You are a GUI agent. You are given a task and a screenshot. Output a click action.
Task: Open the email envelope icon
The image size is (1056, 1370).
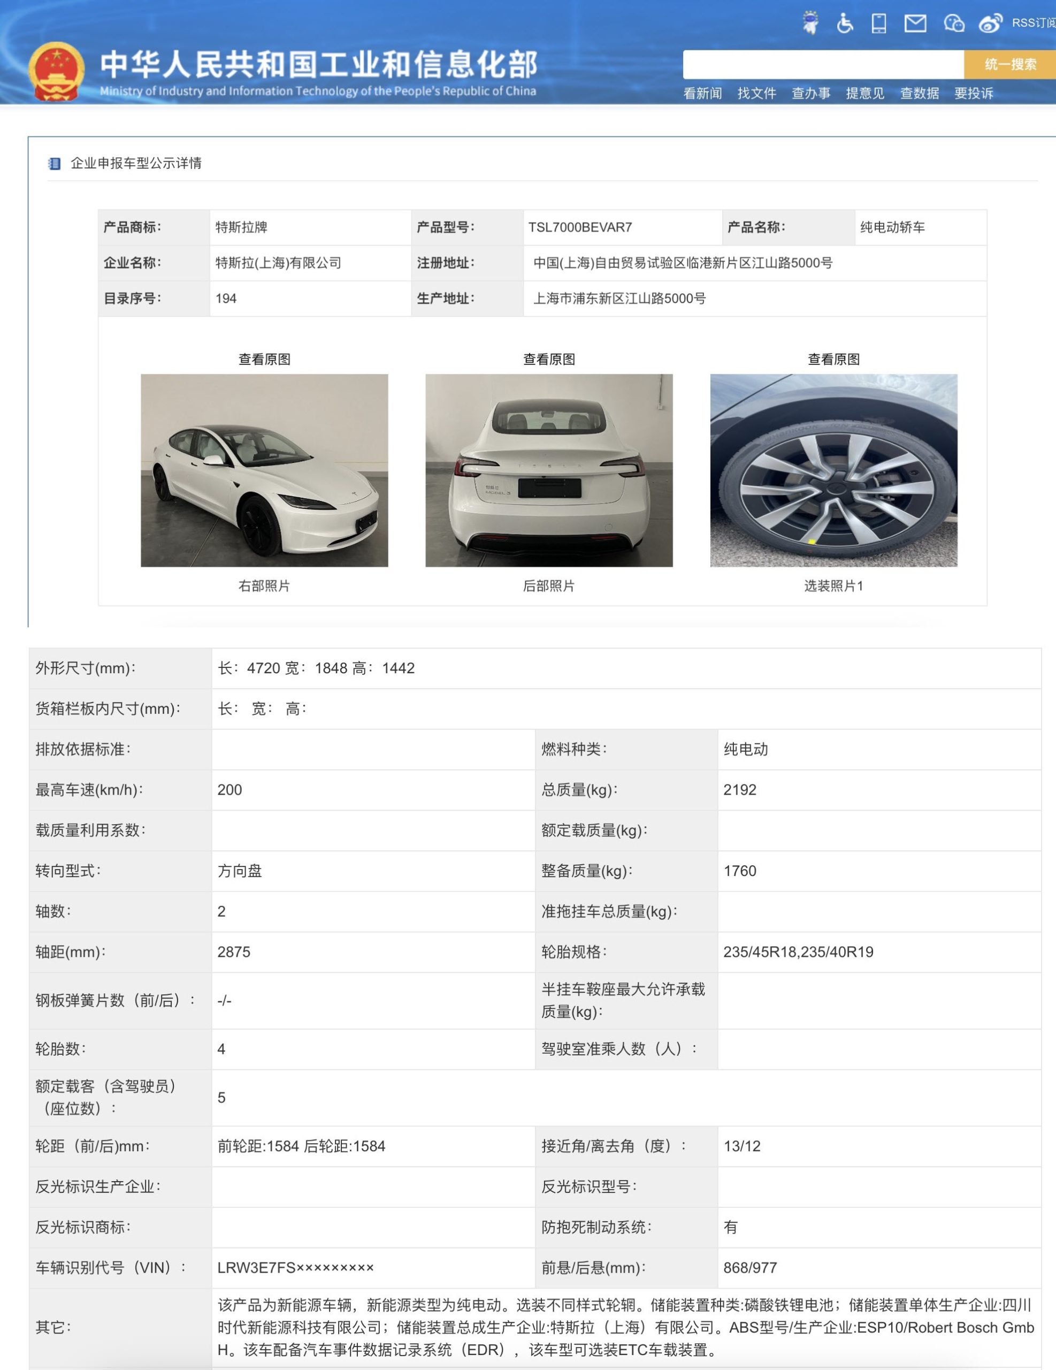click(x=915, y=23)
